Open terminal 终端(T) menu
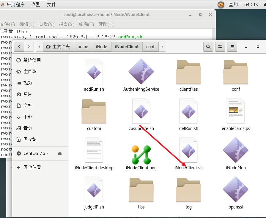The height and width of the screenshot is (218, 266). point(86,24)
